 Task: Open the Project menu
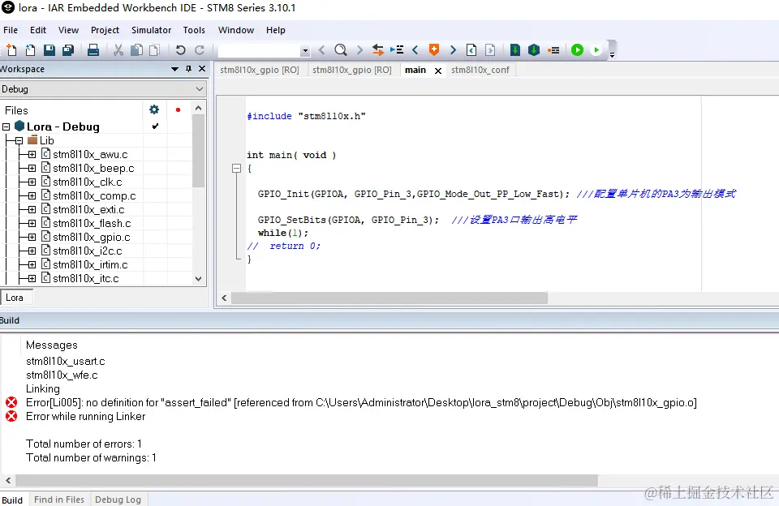(105, 30)
